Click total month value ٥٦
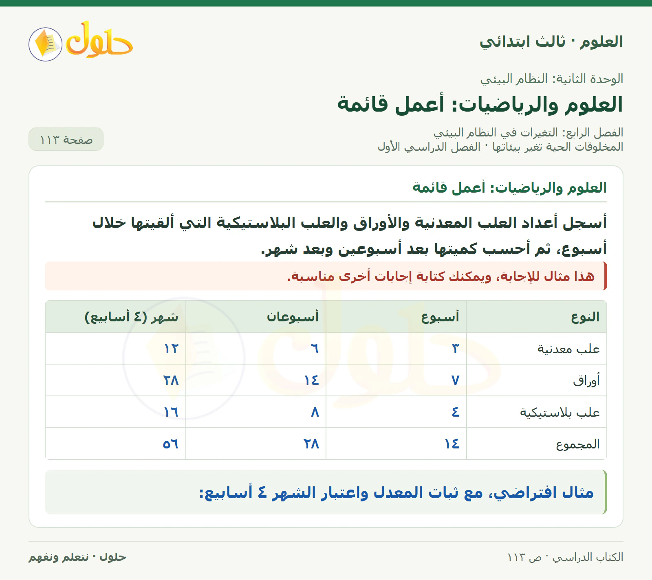652x580 pixels. pyautogui.click(x=171, y=444)
